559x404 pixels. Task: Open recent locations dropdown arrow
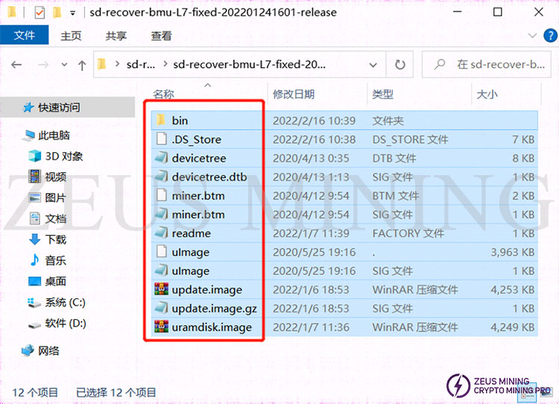tap(65, 65)
